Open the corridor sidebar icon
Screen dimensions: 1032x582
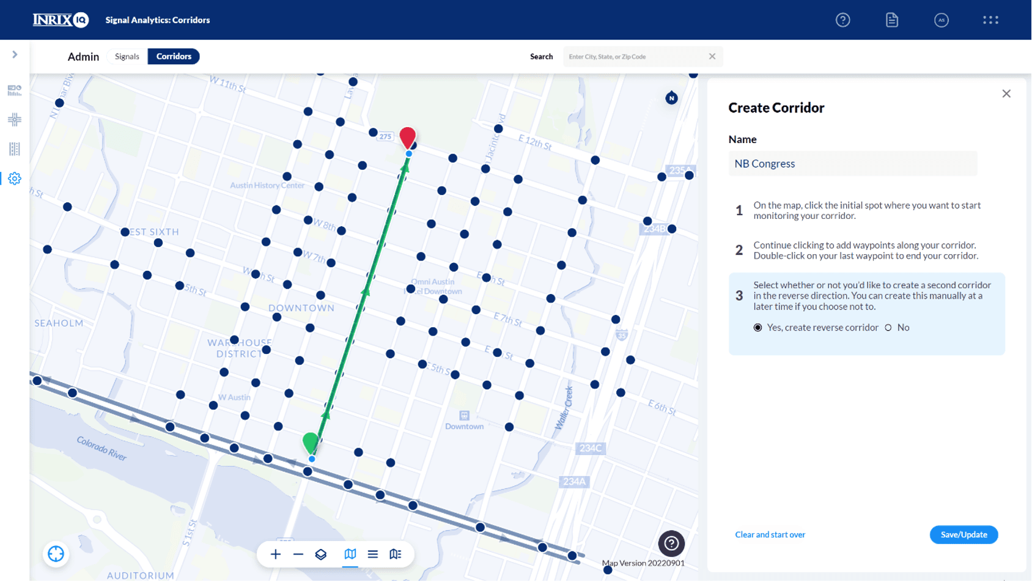click(15, 149)
